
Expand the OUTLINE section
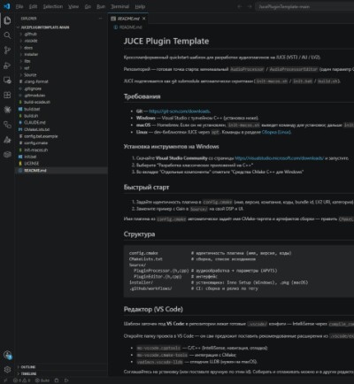coord(61,367)
